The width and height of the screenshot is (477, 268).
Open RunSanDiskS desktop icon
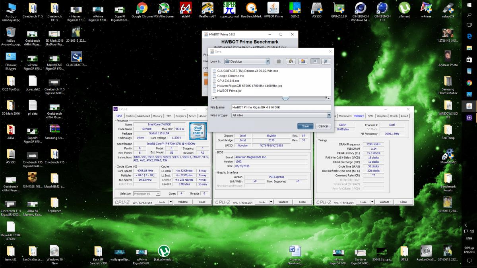(426, 253)
